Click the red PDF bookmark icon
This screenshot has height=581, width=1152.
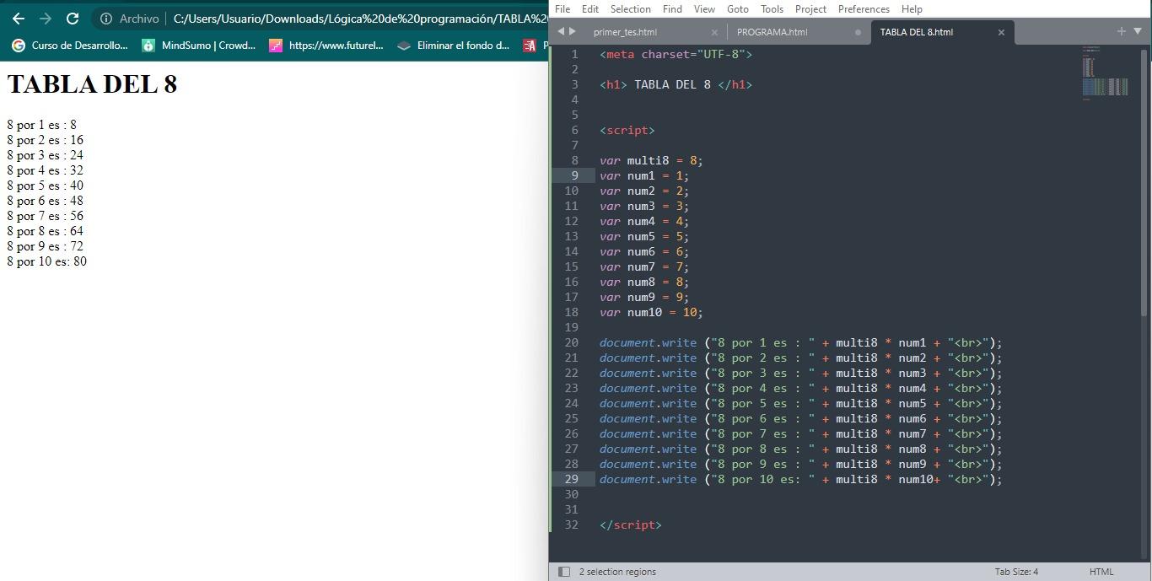[530, 46]
